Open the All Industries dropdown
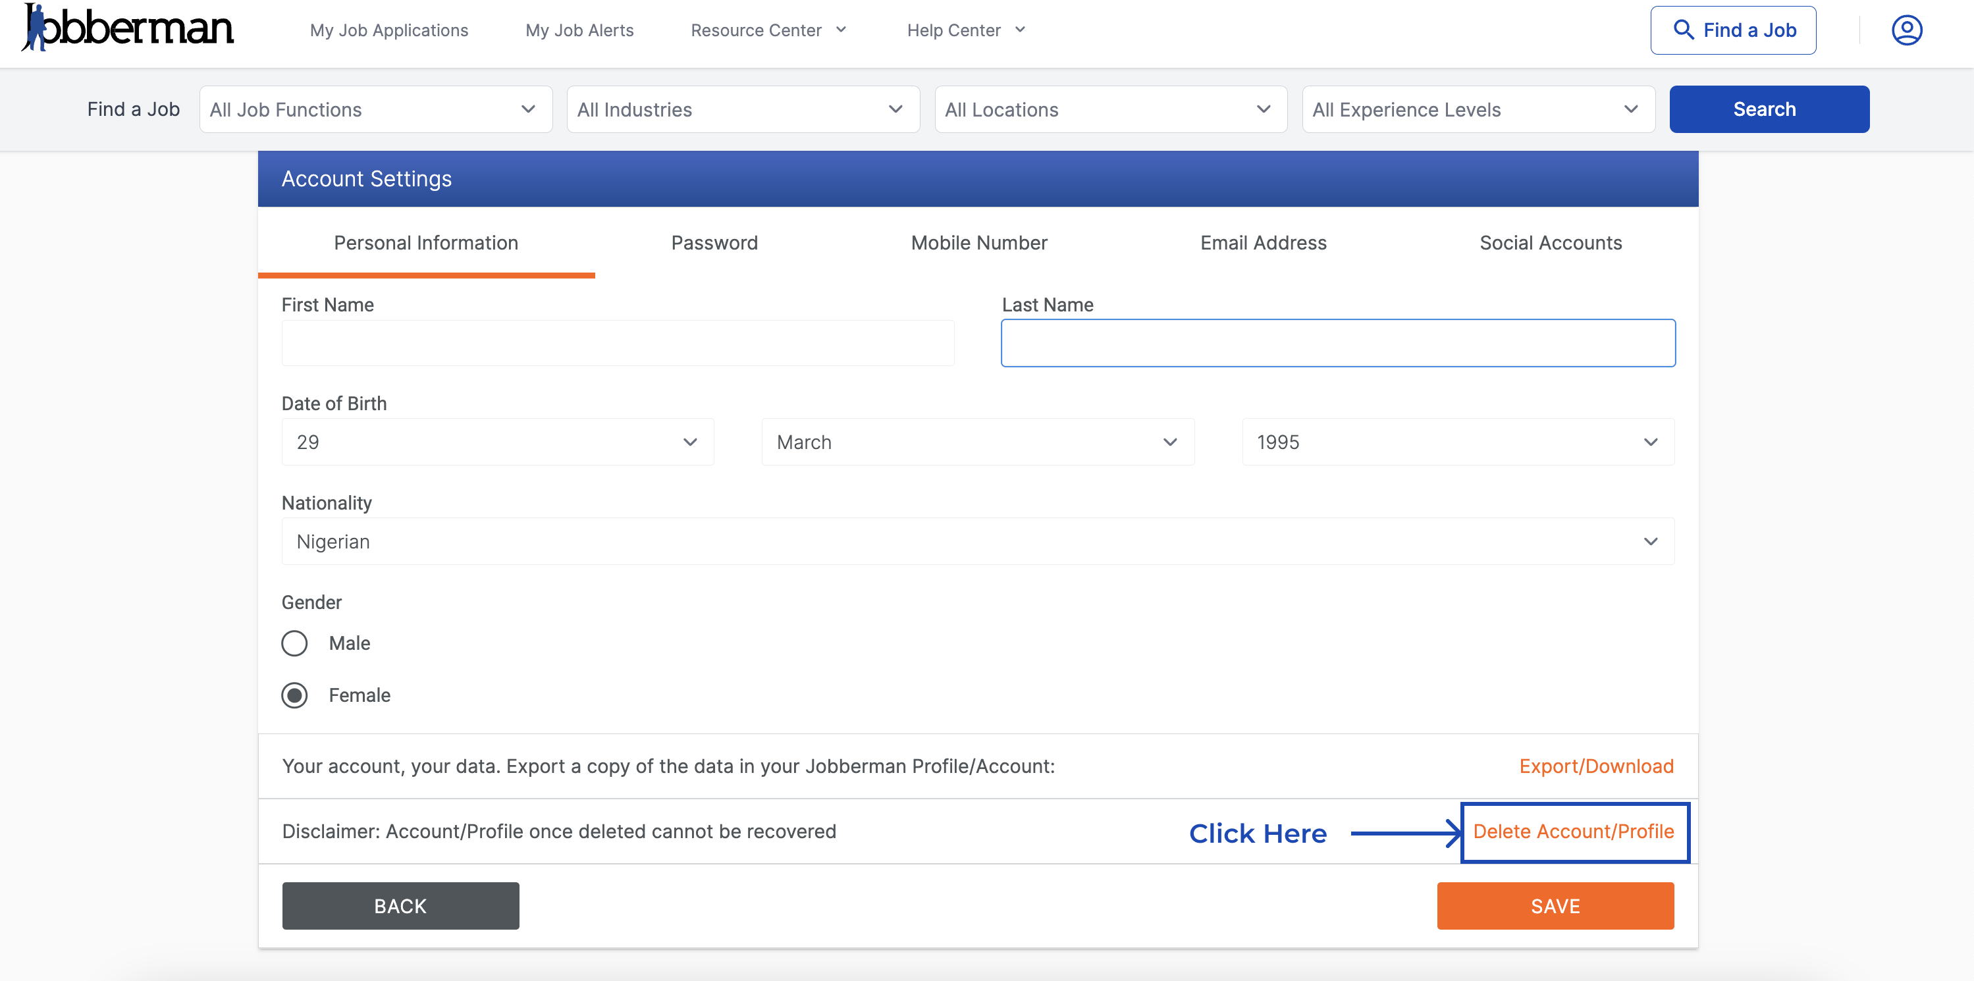The width and height of the screenshot is (1974, 981). tap(743, 109)
